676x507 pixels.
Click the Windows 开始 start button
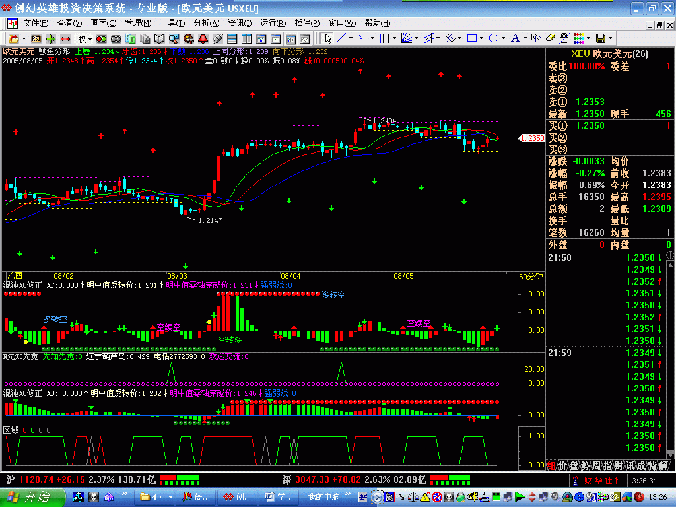pyautogui.click(x=32, y=497)
